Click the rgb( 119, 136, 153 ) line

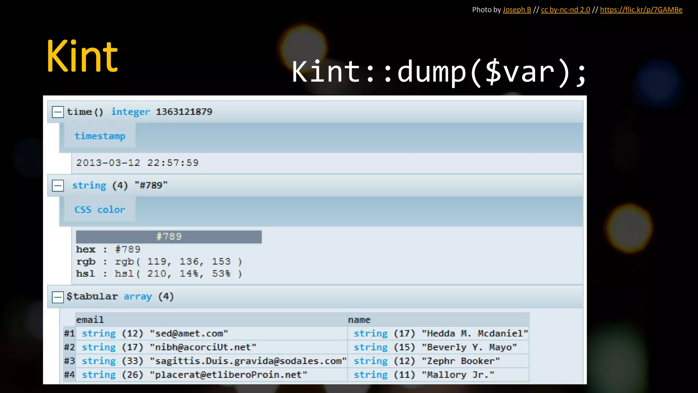[159, 262]
